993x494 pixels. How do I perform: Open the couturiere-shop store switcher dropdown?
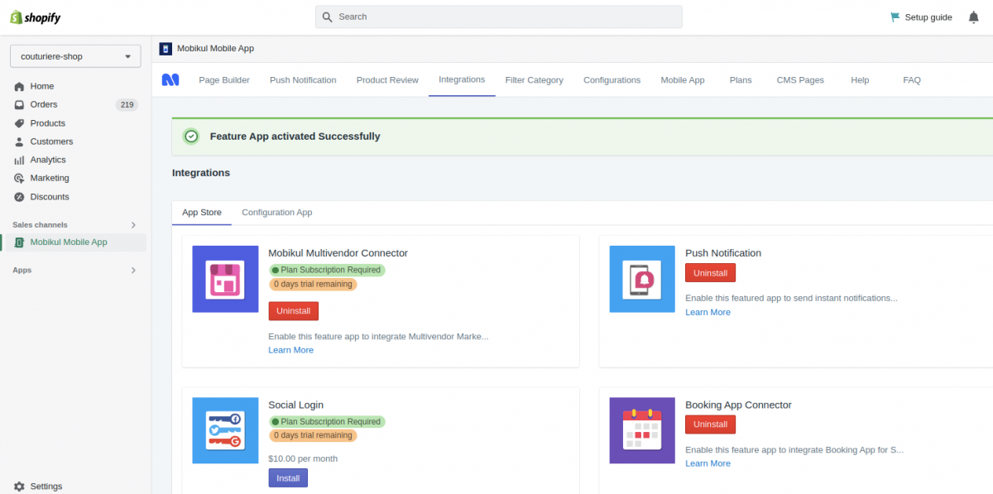pos(75,57)
